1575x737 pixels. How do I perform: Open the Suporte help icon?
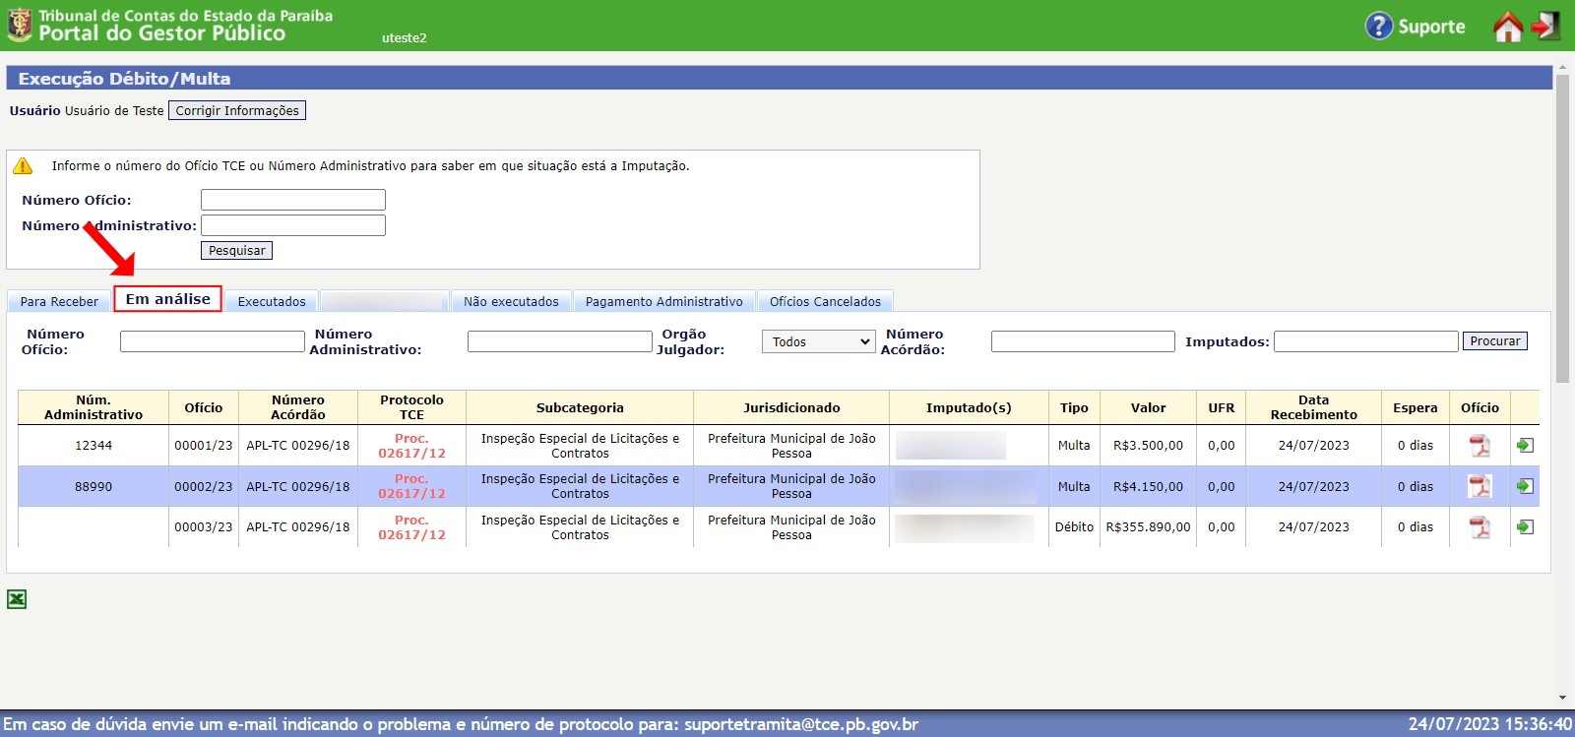(x=1378, y=27)
